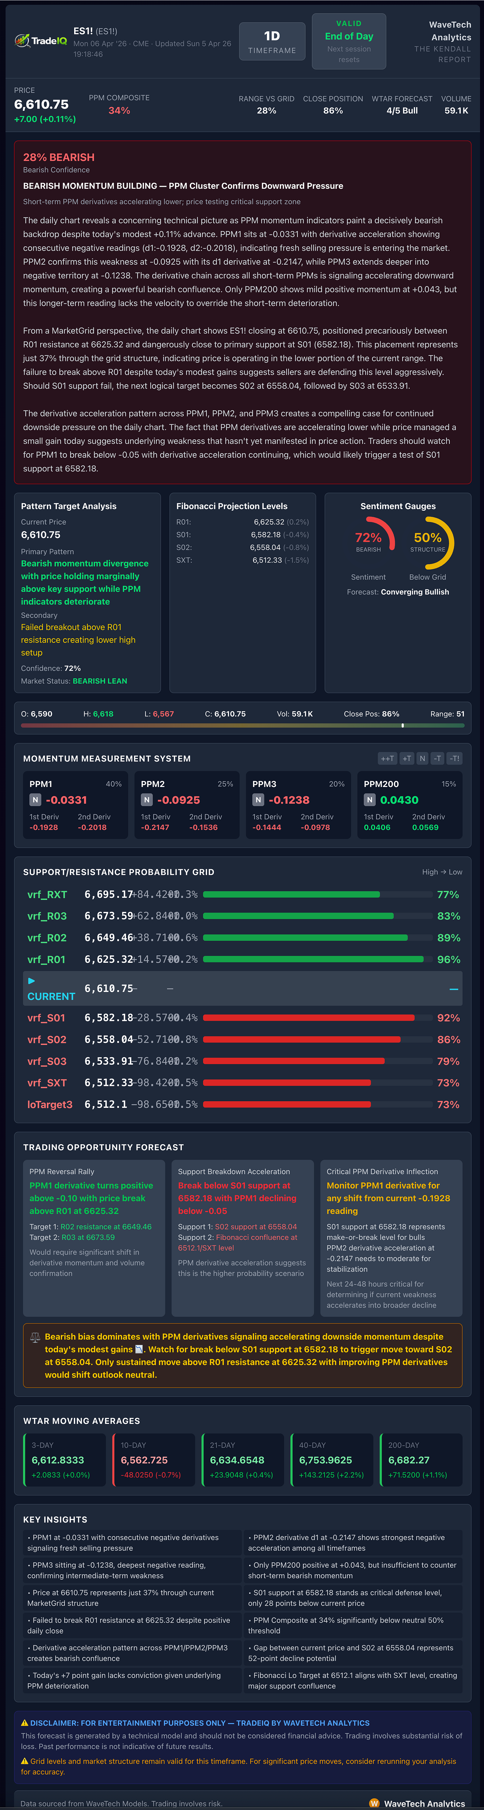Viewport: 484px width, 1810px height.
Task: Open the Support Breakdown Acceleration card
Action: pos(243,1238)
